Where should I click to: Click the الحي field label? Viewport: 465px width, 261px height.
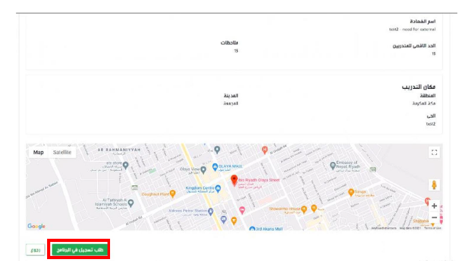[x=431, y=116]
